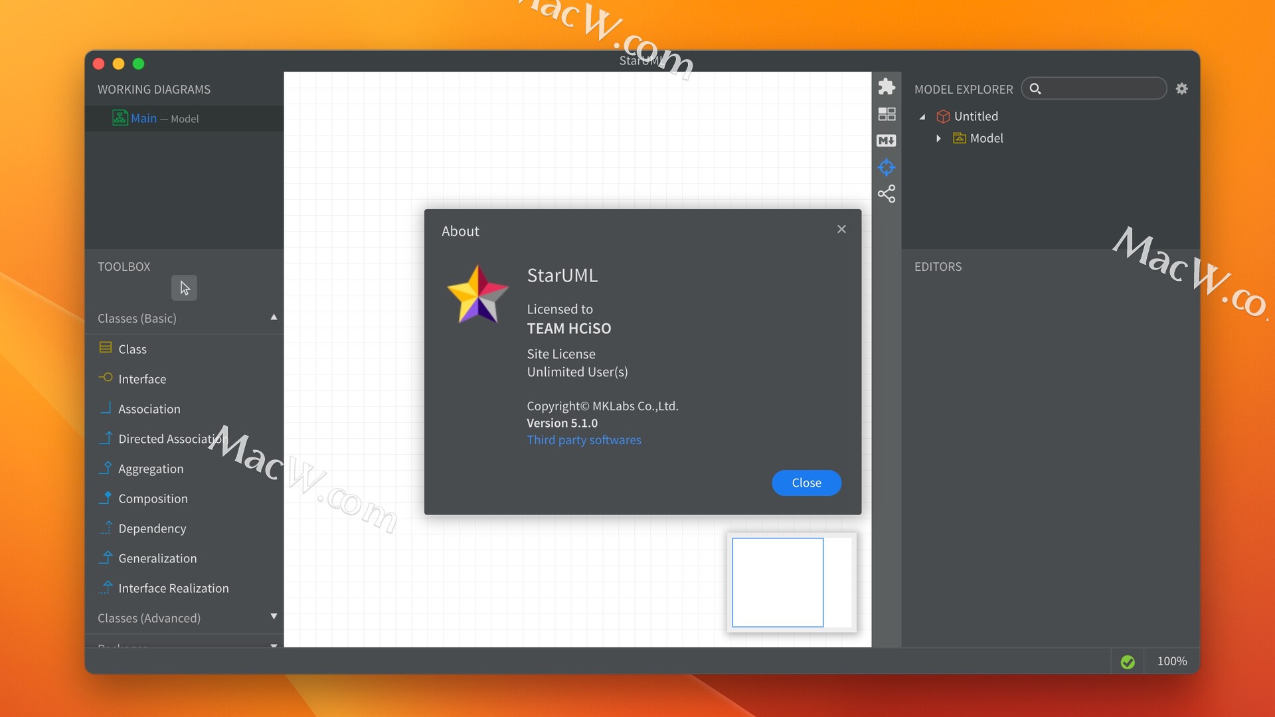Collapse Classes Basic section in Toolbox
1275x717 pixels.
point(274,318)
